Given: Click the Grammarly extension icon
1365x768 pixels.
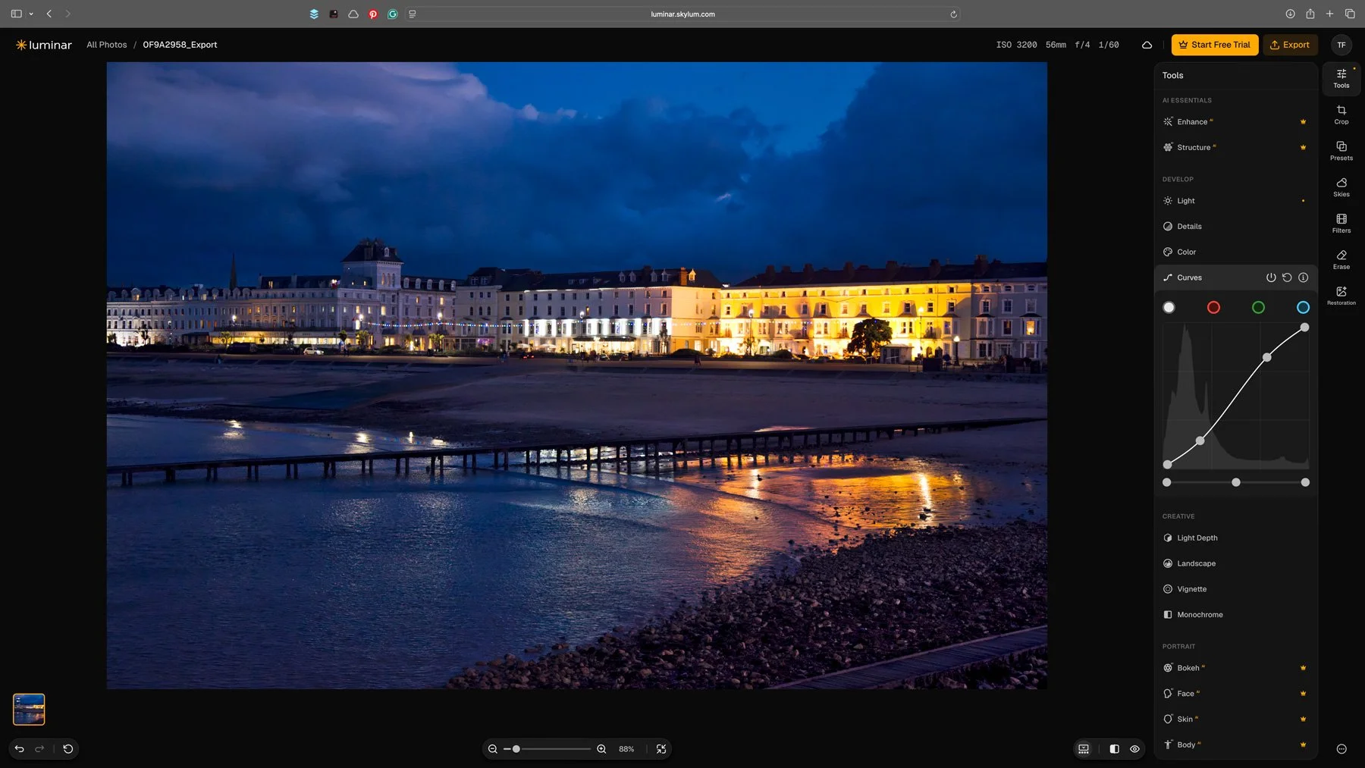Looking at the screenshot, I should [393, 14].
